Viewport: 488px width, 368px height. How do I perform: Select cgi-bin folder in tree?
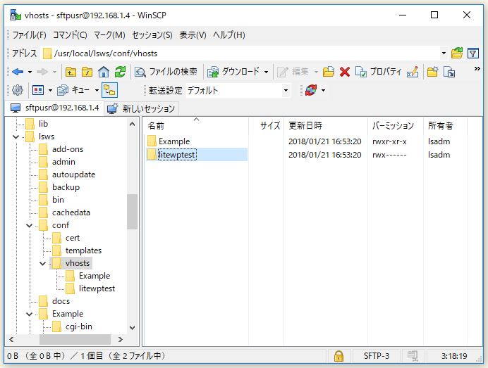coord(79,326)
